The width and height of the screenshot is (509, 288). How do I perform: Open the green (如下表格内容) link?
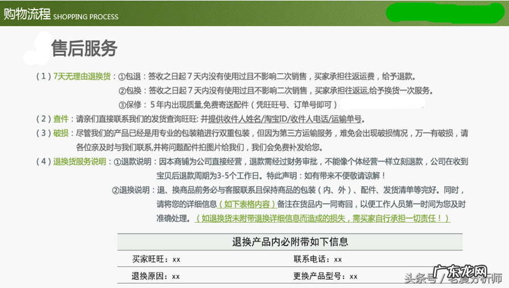point(246,204)
